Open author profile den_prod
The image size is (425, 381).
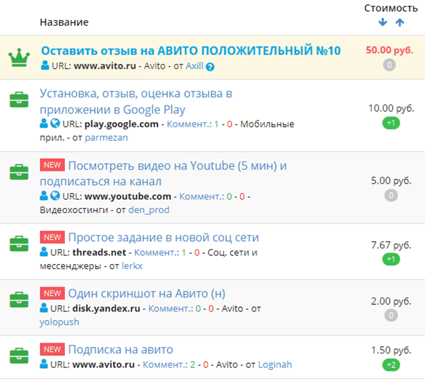click(x=149, y=210)
